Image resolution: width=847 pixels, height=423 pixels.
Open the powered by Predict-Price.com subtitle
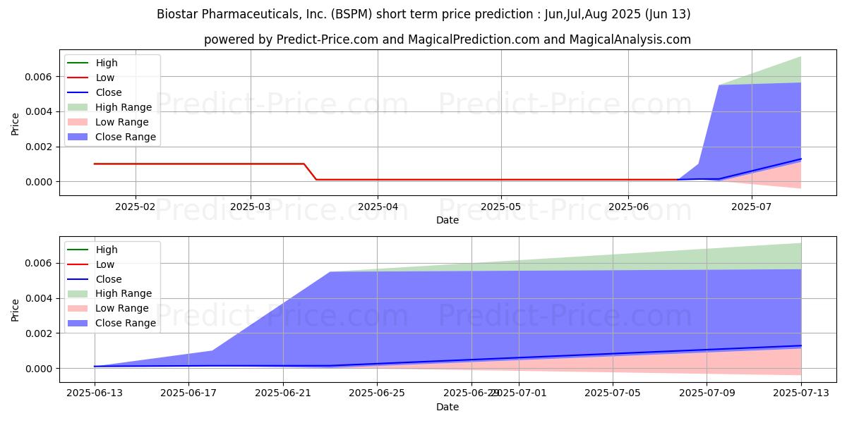coord(447,39)
